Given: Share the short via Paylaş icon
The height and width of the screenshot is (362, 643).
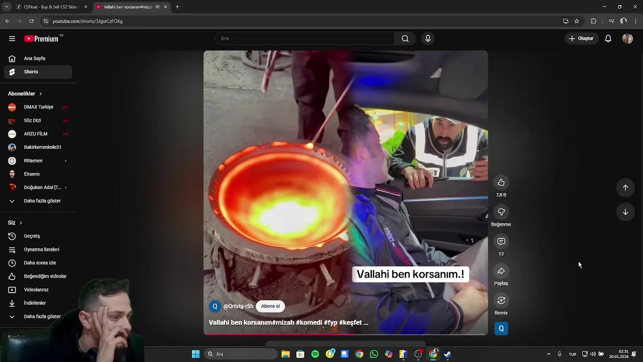Looking at the screenshot, I should 501,271.
